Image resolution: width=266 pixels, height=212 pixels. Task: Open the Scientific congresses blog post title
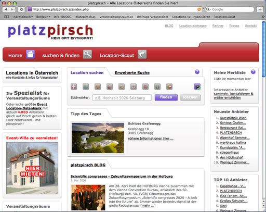[x=122, y=176]
